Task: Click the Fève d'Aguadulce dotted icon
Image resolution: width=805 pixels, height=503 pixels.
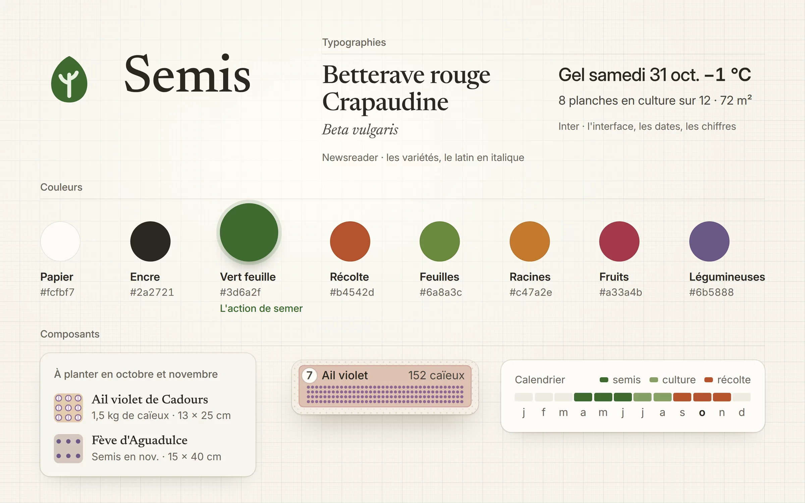Action: point(68,448)
